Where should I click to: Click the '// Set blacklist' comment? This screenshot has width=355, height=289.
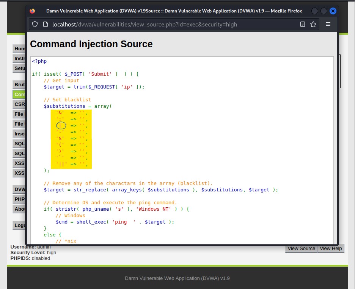point(67,99)
